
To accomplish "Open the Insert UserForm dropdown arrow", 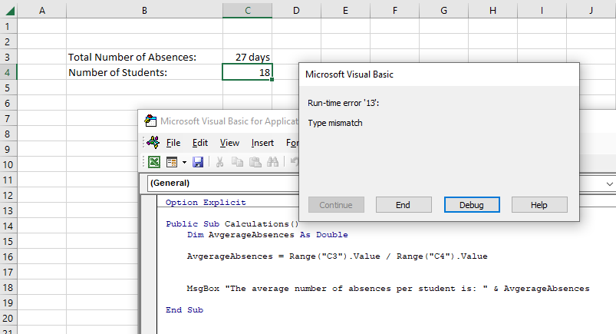I will pyautogui.click(x=184, y=162).
